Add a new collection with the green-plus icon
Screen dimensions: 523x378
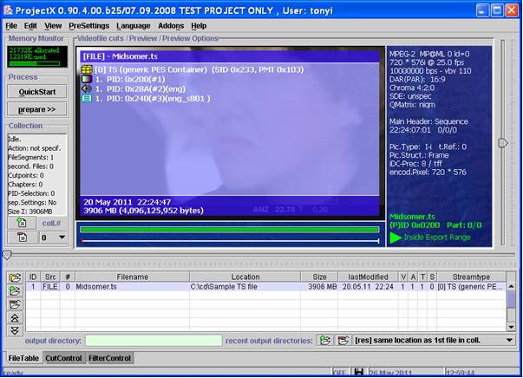point(22,223)
